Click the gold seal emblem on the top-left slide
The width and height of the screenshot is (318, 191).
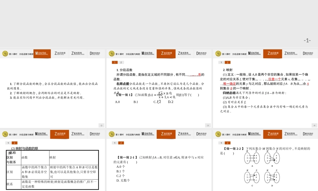point(5,53)
